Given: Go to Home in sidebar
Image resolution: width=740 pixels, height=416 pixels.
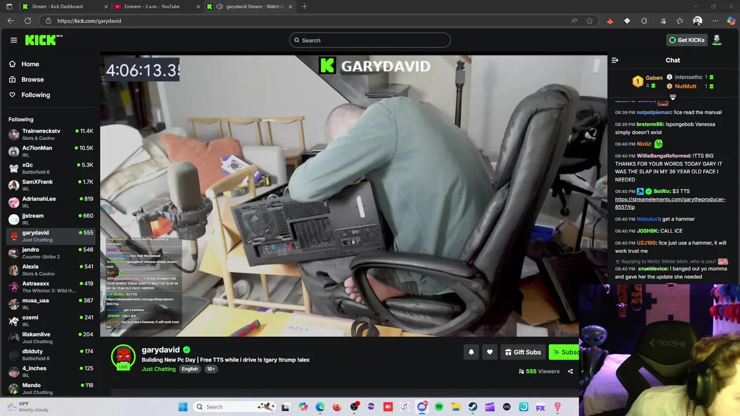Looking at the screenshot, I should point(30,64).
